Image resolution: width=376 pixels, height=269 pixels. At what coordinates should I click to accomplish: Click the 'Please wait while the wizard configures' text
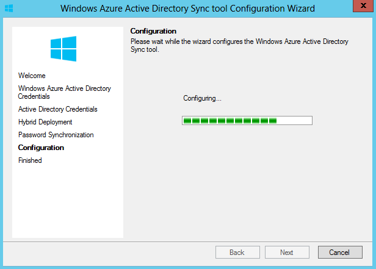(239, 45)
